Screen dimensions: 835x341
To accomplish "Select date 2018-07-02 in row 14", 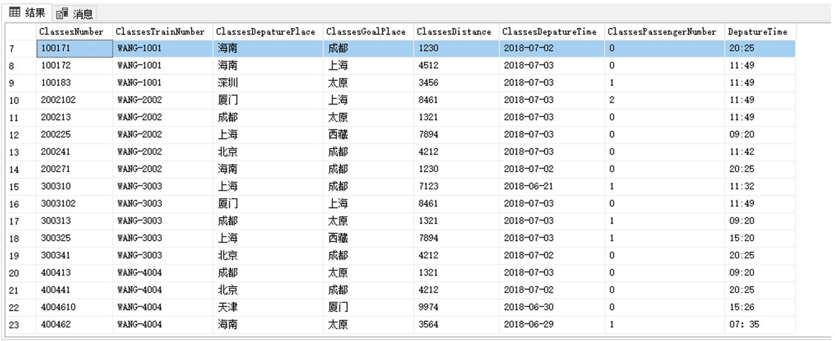I will pos(552,169).
